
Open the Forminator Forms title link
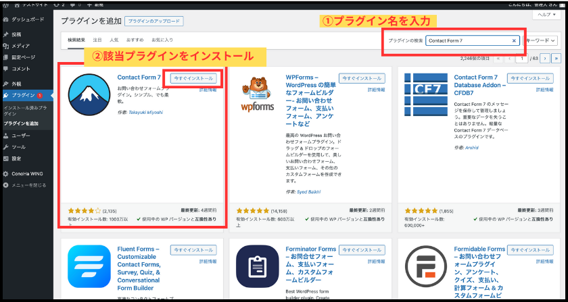(x=311, y=265)
